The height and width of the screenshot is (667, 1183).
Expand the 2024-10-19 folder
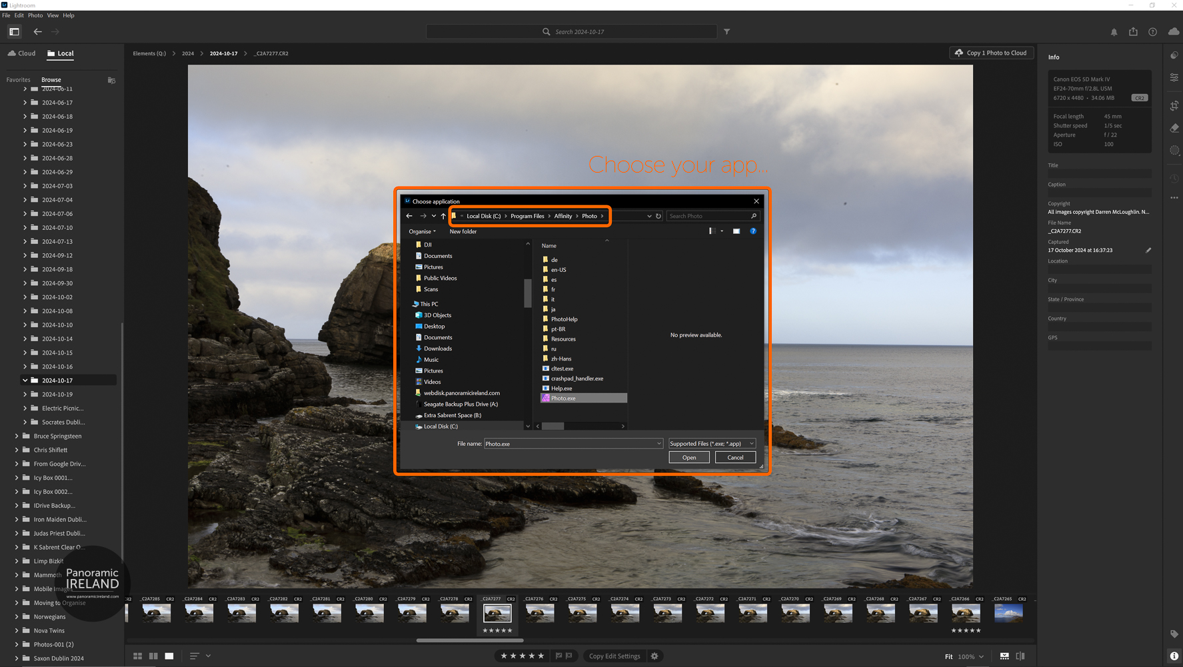[x=25, y=394]
